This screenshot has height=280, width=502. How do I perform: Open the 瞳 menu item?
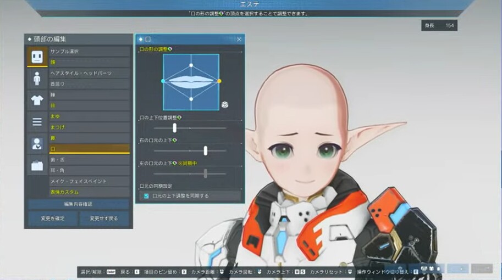[x=89, y=94]
